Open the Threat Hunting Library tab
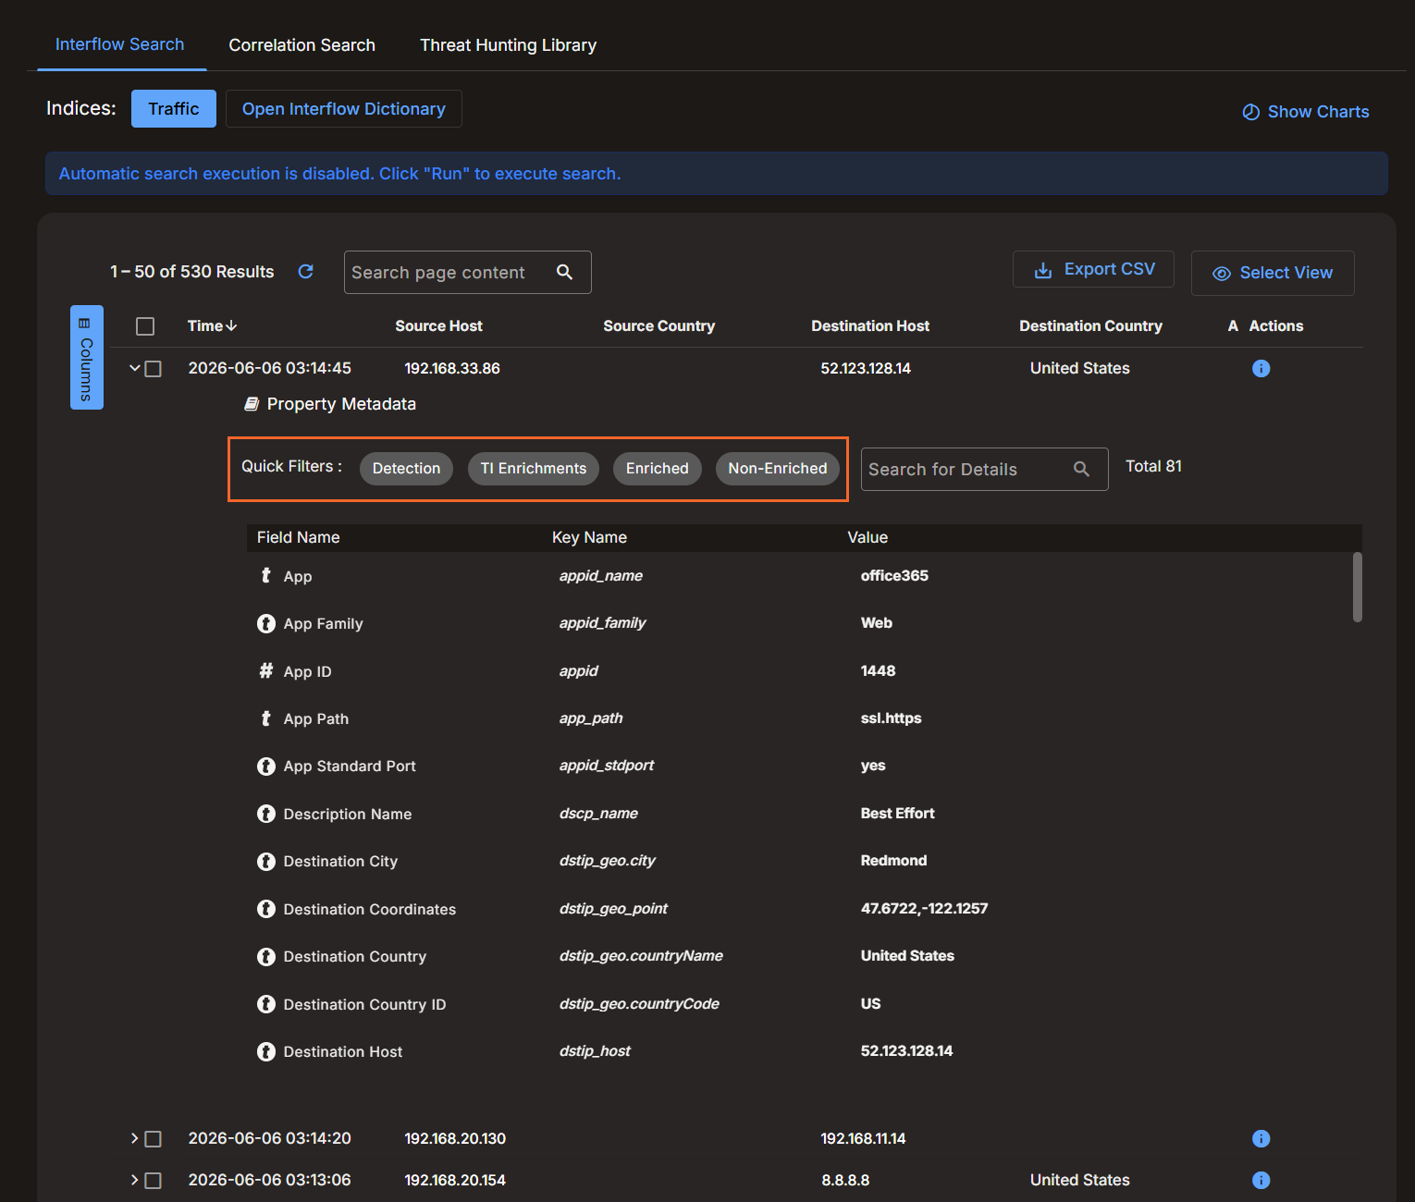Viewport: 1415px width, 1202px height. coord(508,45)
